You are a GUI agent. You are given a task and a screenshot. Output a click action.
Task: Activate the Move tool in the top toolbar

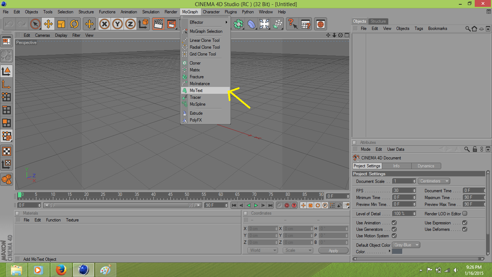(x=48, y=24)
